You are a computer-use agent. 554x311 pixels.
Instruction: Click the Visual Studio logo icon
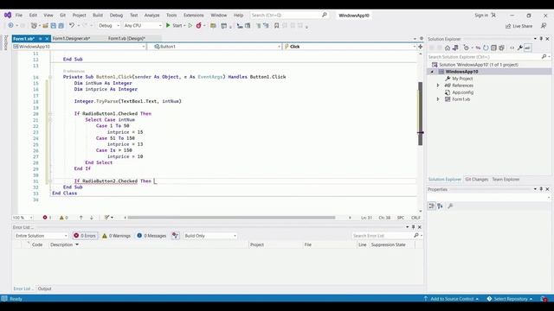pyautogui.click(x=8, y=15)
